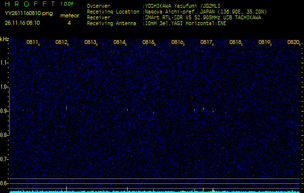Click the 0.7 frequency axis label
Image resolution: width=304 pixels, height=193 pixels.
tap(4, 159)
